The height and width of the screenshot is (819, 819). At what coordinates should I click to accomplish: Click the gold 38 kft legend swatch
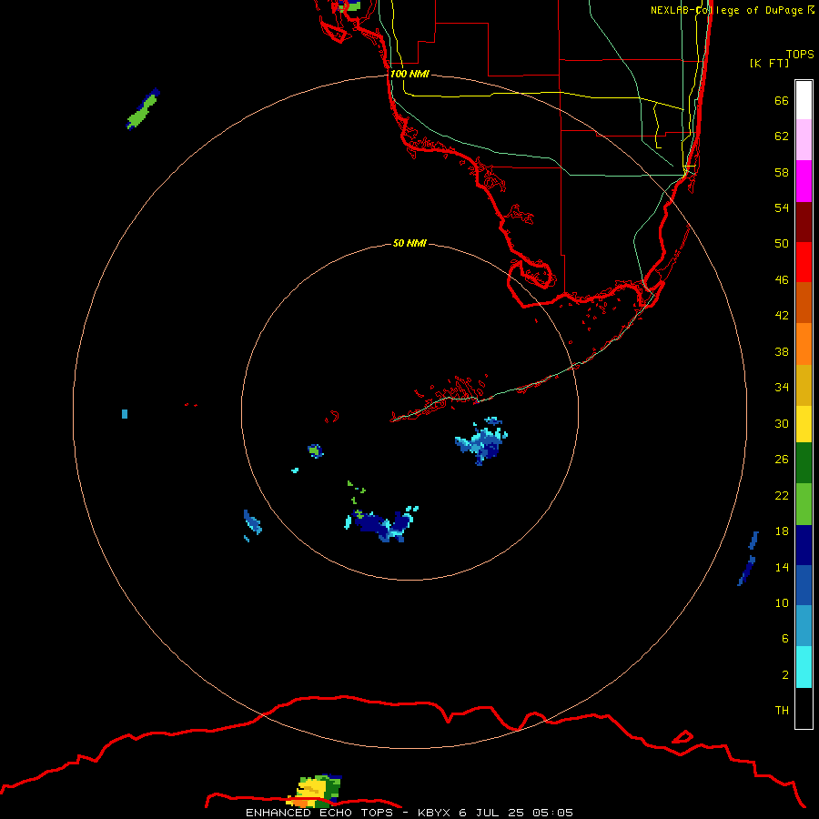coord(804,385)
